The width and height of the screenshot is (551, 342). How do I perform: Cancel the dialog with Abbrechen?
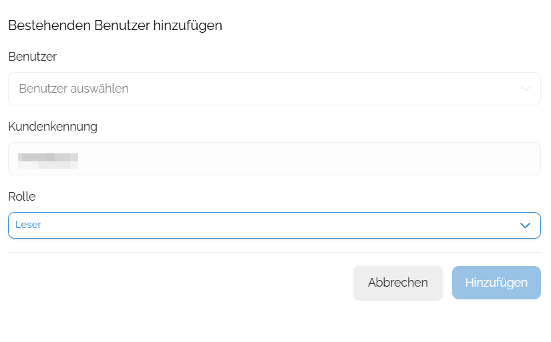(398, 283)
